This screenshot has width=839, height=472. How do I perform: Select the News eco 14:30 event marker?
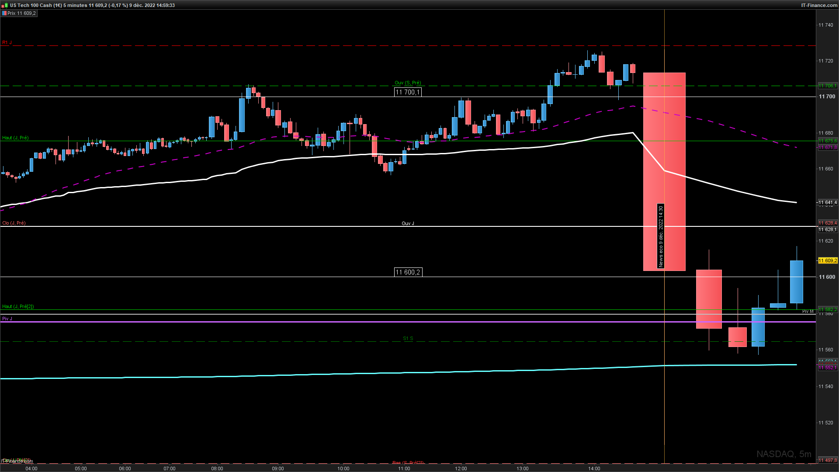661,236
